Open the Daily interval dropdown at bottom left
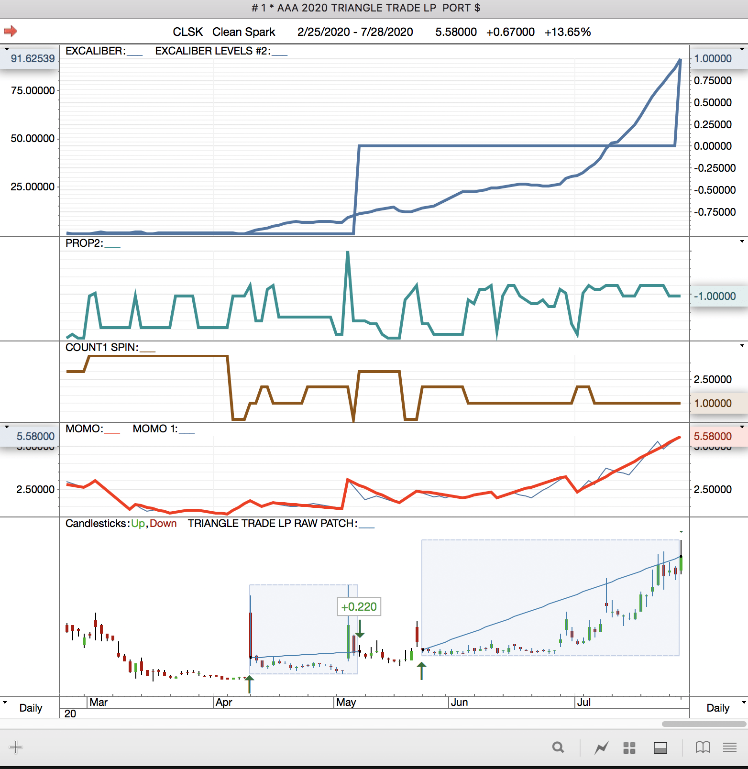The height and width of the screenshot is (769, 748). (5, 703)
